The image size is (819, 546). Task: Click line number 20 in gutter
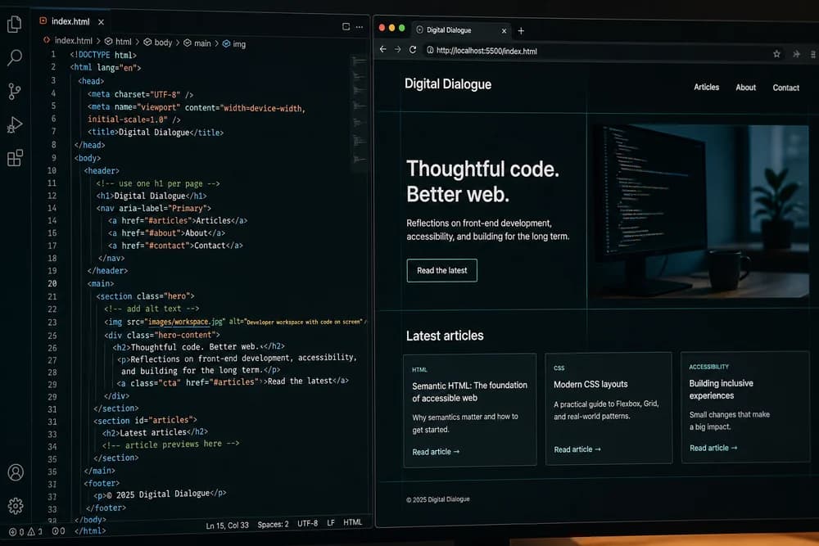click(52, 283)
